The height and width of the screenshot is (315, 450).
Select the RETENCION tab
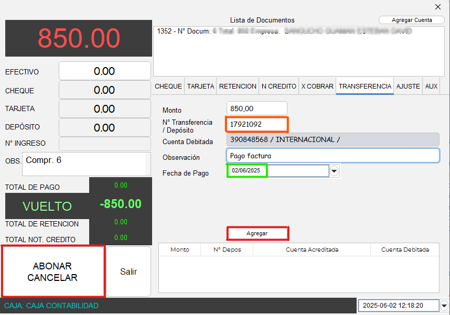pyautogui.click(x=238, y=86)
